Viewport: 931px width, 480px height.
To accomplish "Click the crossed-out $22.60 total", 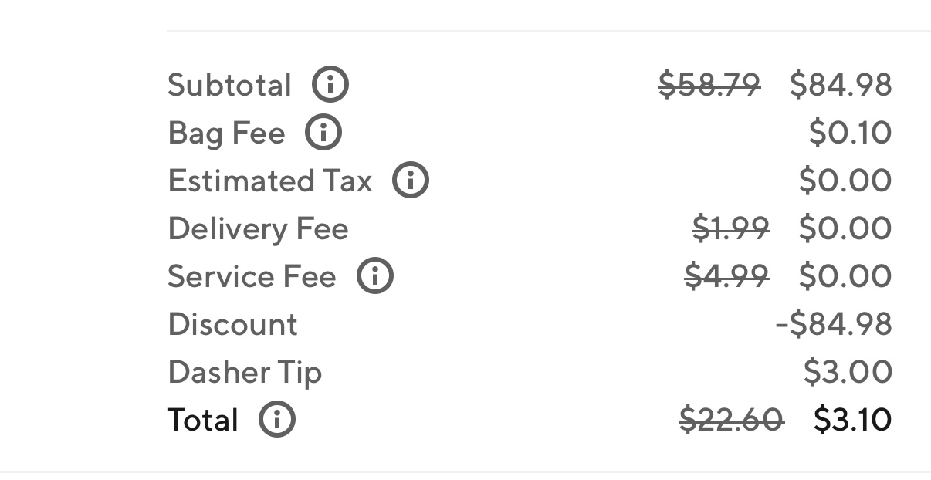I will pyautogui.click(x=732, y=420).
